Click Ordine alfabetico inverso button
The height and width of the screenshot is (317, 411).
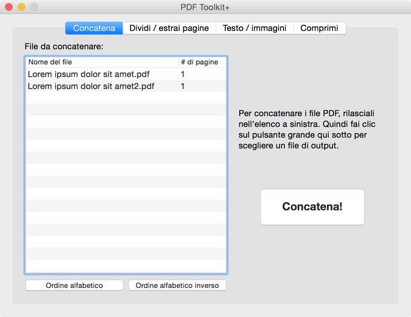pyautogui.click(x=177, y=285)
